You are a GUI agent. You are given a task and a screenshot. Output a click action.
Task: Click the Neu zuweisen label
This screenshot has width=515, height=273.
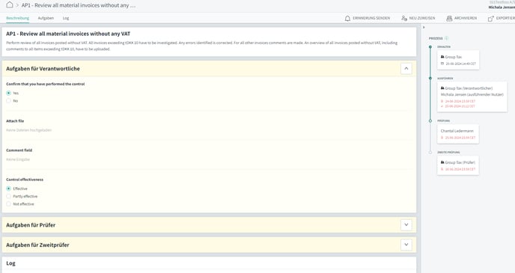click(422, 18)
